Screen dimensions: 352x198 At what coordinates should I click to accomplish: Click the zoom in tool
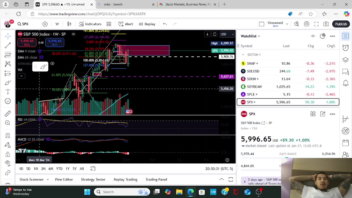[8, 123]
